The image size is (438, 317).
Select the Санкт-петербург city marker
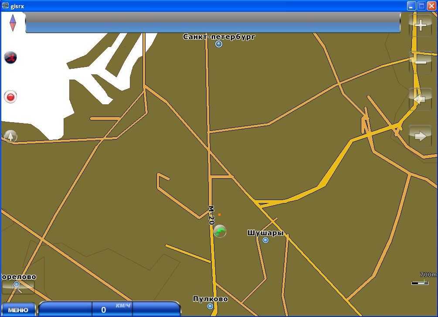tap(219, 44)
